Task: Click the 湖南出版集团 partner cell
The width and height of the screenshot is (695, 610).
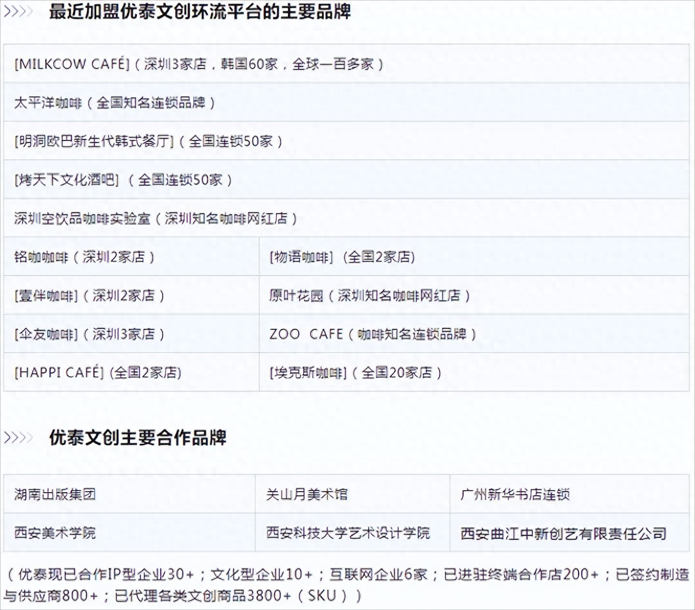Action: (x=55, y=494)
